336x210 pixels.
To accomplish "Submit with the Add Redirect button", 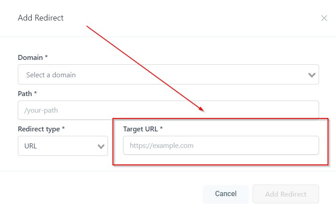I will 286,194.
